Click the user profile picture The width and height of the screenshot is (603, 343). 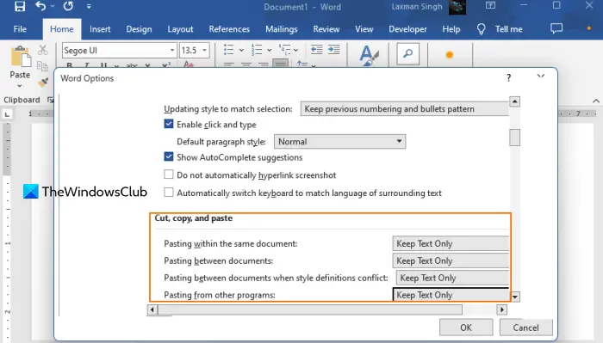point(457,7)
